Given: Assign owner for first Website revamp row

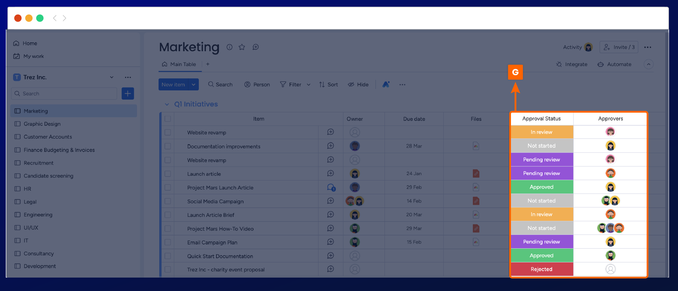Looking at the screenshot, I should (x=355, y=132).
